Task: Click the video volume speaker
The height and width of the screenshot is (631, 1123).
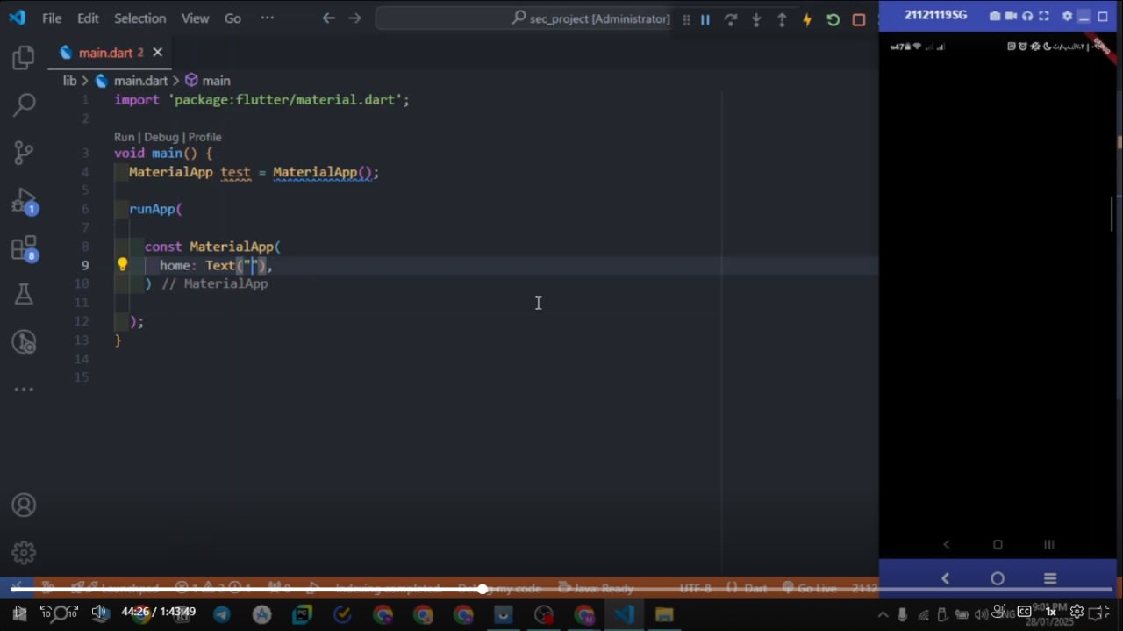Action: [x=99, y=612]
